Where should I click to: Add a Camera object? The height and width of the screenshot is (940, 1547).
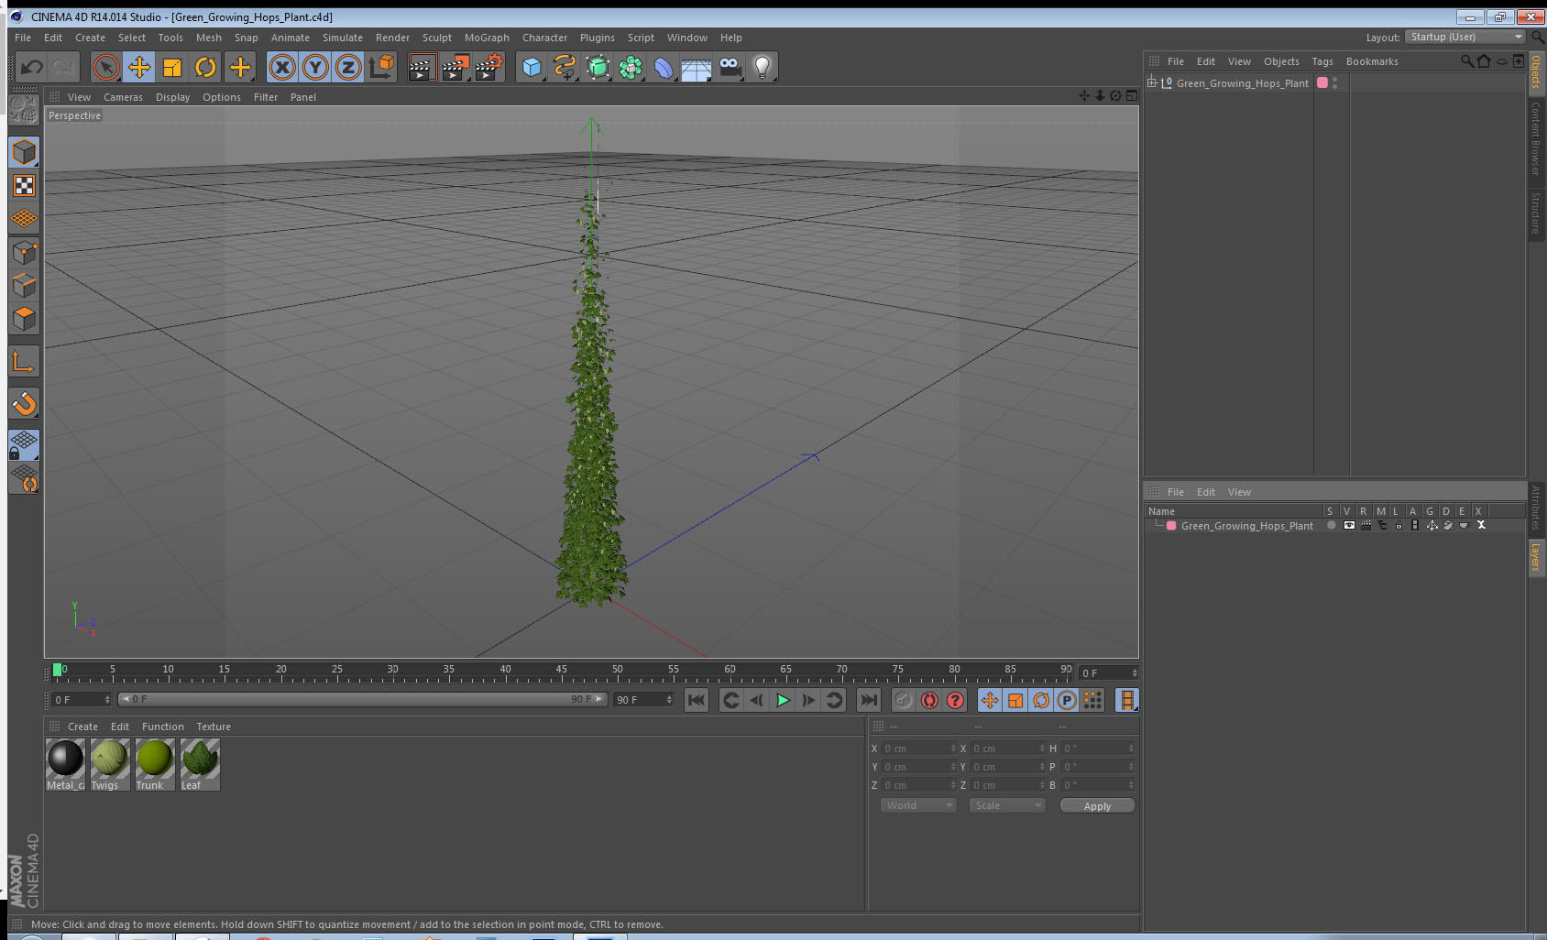point(730,67)
